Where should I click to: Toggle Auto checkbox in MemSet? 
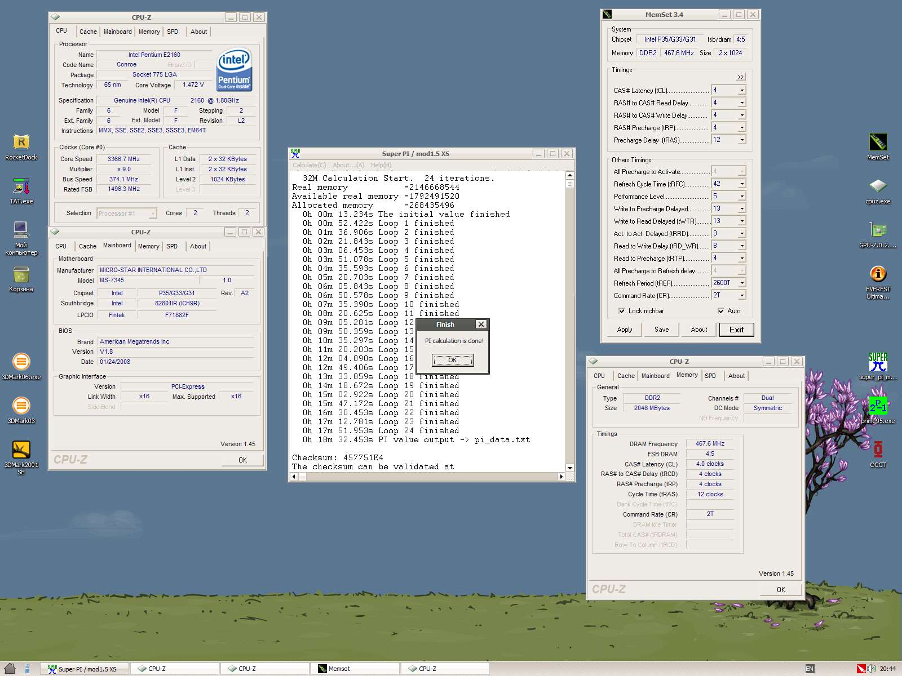tap(720, 311)
